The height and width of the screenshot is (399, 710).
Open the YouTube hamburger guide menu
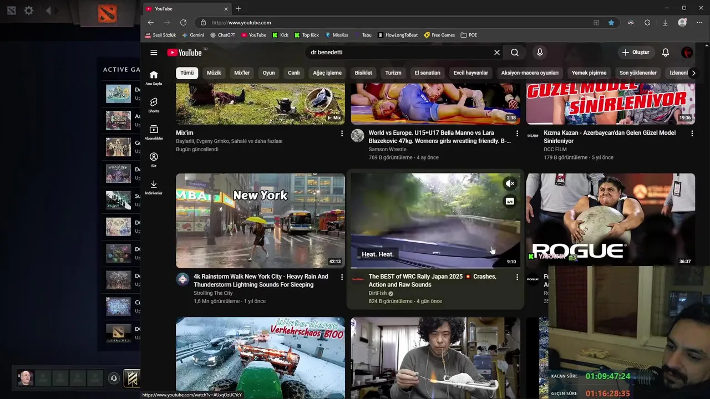pyautogui.click(x=154, y=53)
